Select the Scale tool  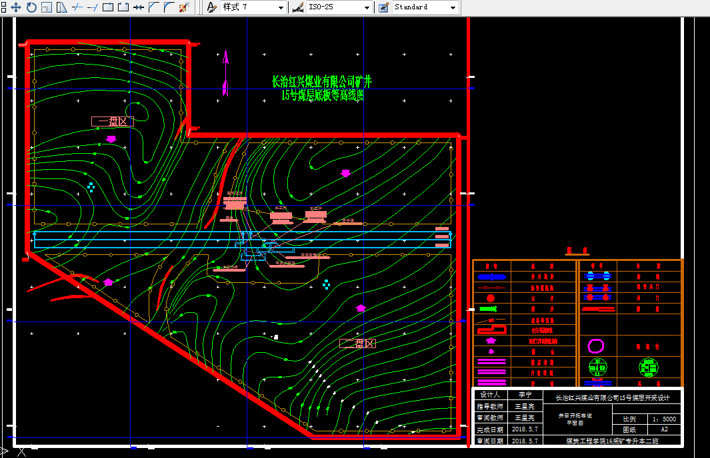tap(47, 7)
